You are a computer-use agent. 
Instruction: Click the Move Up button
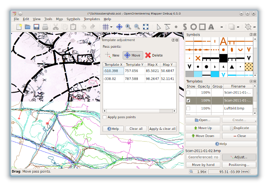203,128
